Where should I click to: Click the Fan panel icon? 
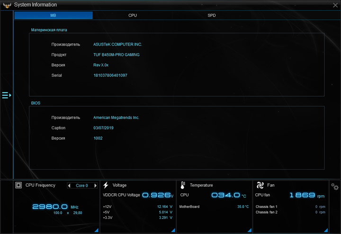(x=260, y=185)
